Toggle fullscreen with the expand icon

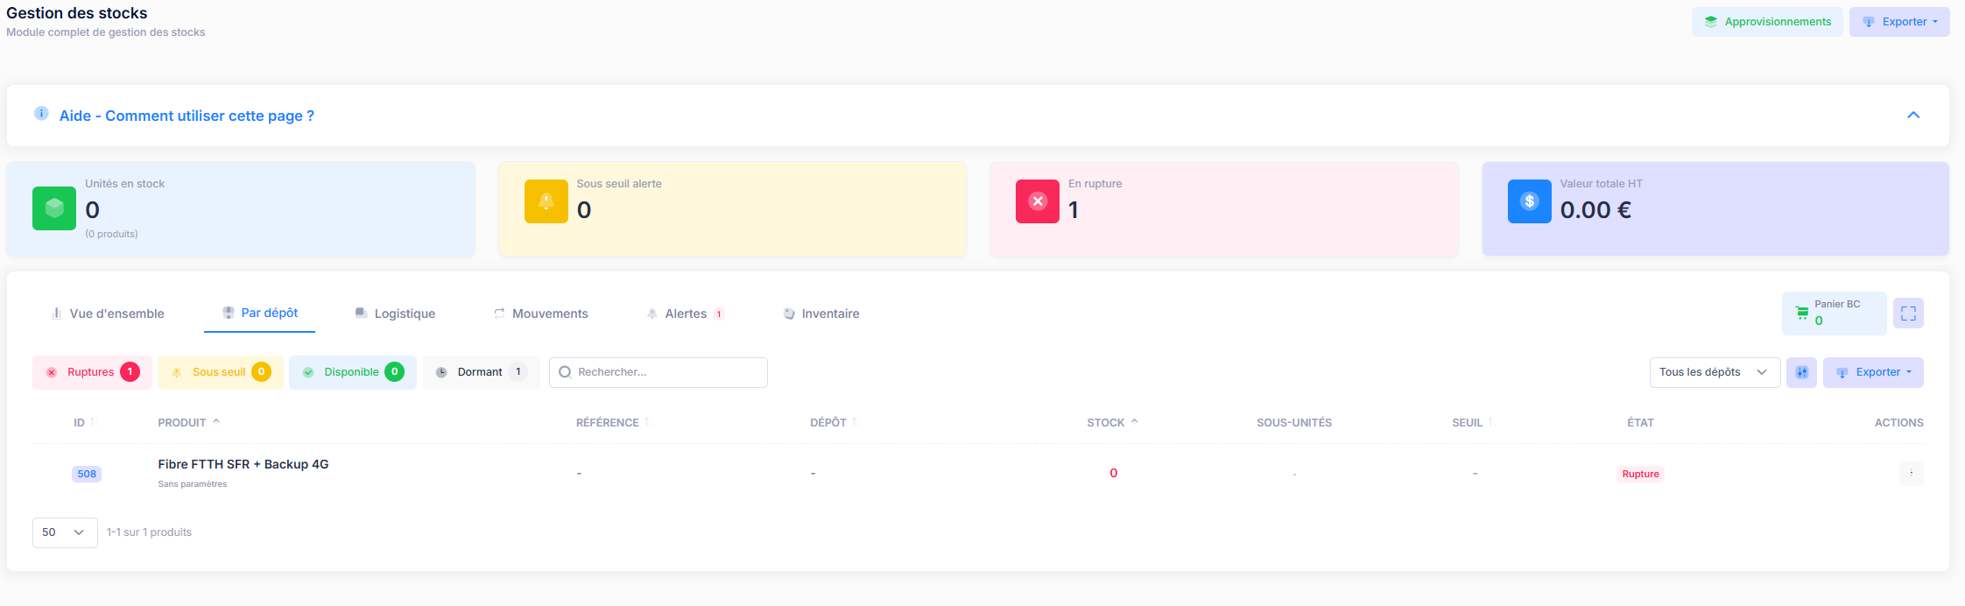1908,314
